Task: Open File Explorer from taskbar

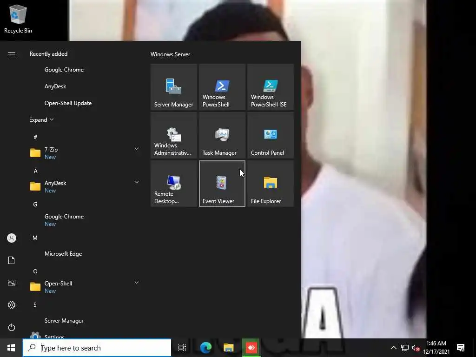Action: click(228, 348)
